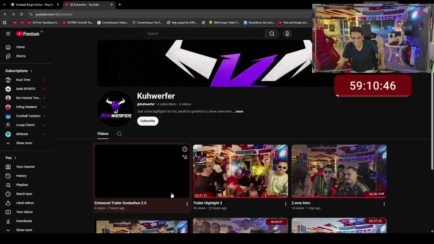
Task: Play the 2.eme Intro thumbnail
Action: (339, 171)
